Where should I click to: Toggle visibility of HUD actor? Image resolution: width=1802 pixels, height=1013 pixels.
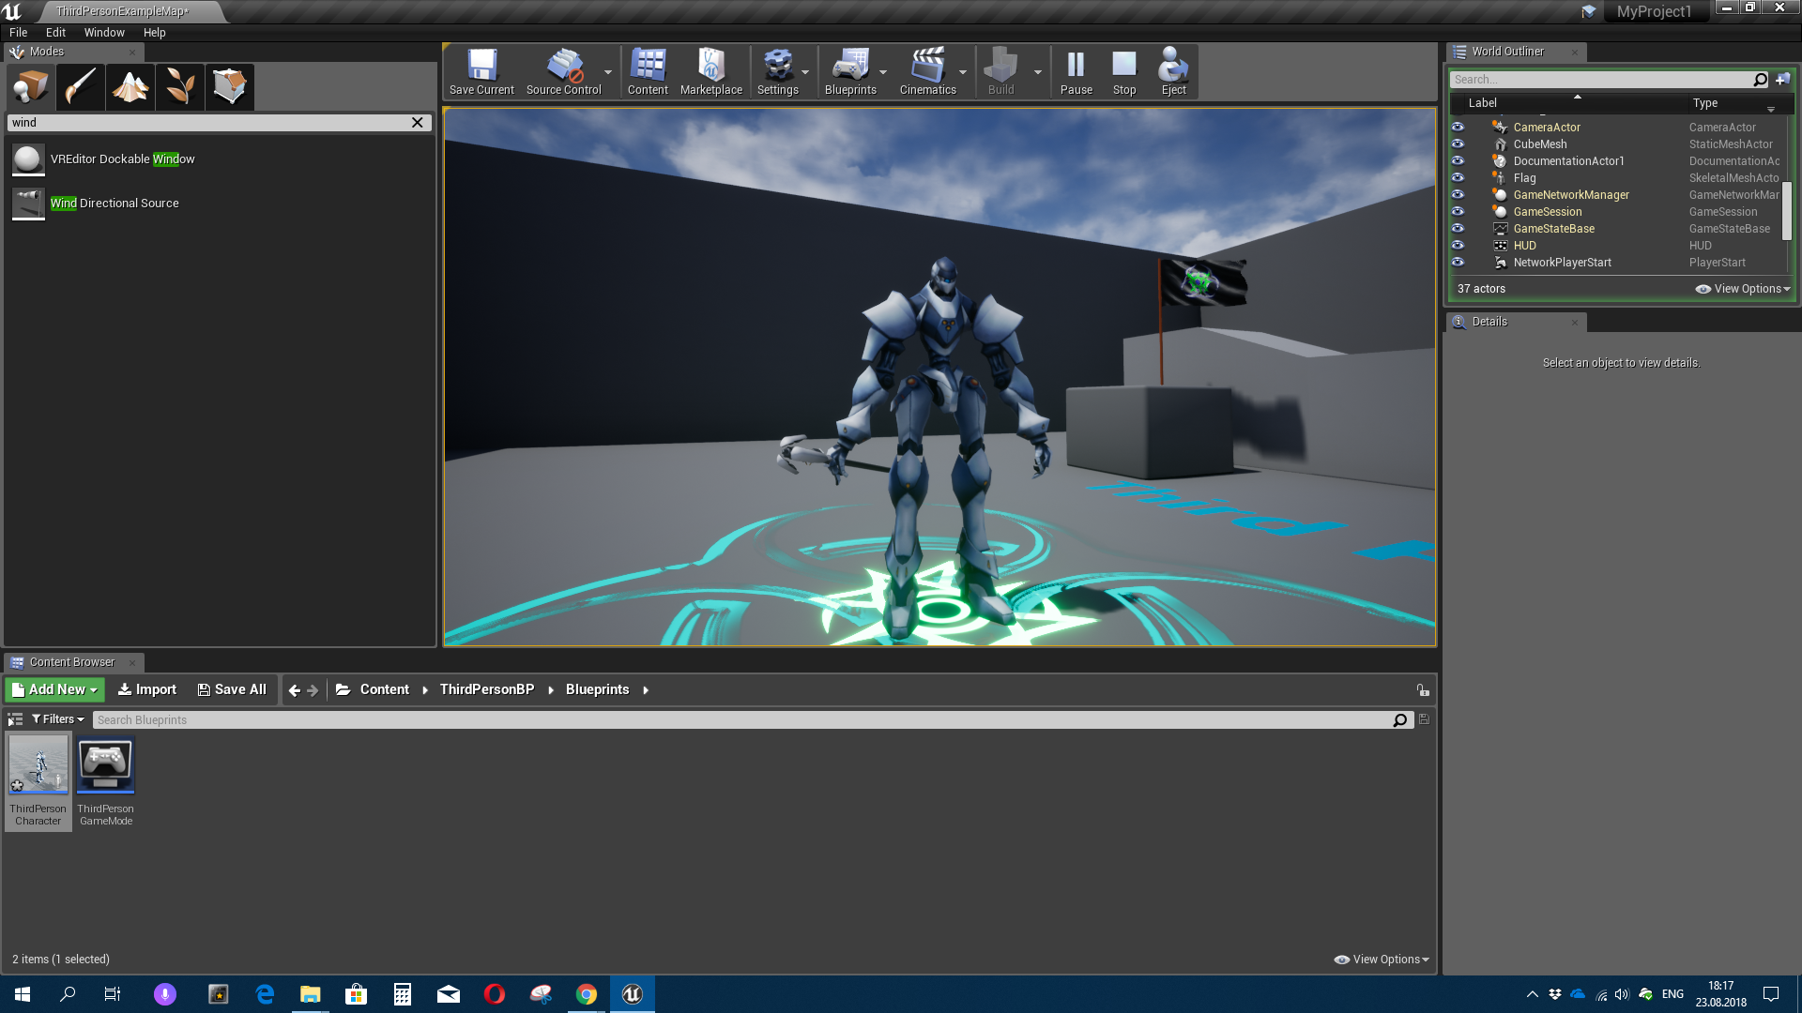tap(1458, 245)
